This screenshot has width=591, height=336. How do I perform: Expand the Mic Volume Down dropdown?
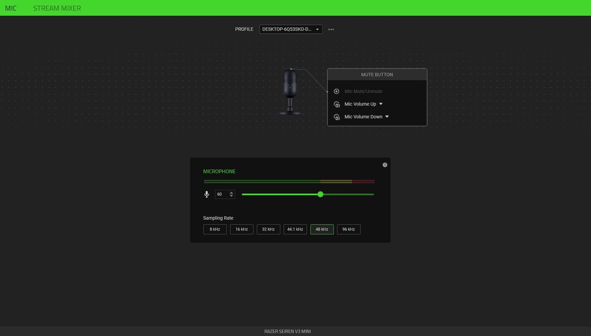pos(387,117)
